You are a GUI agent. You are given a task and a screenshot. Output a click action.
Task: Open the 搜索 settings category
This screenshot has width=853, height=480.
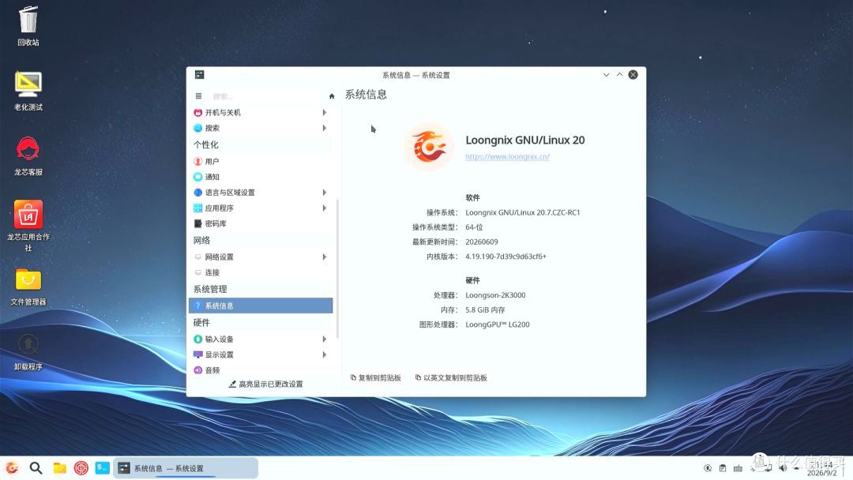coord(261,129)
